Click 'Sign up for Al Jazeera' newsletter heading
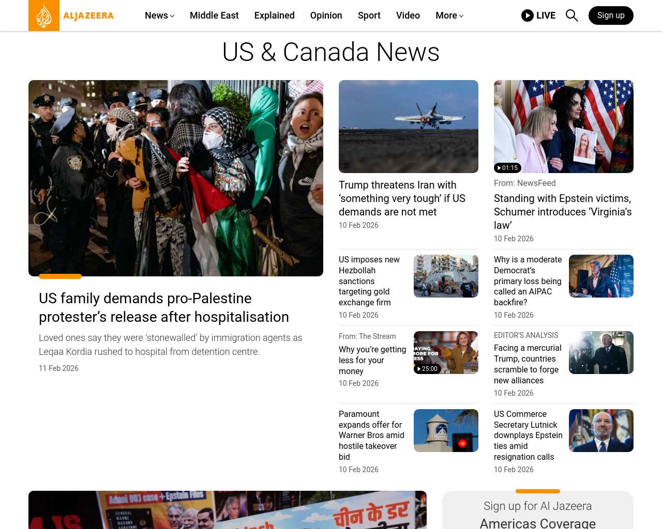Screen dimensions: 662x529 (538, 506)
